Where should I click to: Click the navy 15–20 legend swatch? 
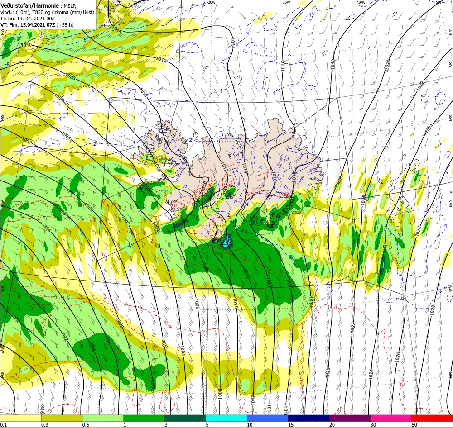click(x=309, y=418)
